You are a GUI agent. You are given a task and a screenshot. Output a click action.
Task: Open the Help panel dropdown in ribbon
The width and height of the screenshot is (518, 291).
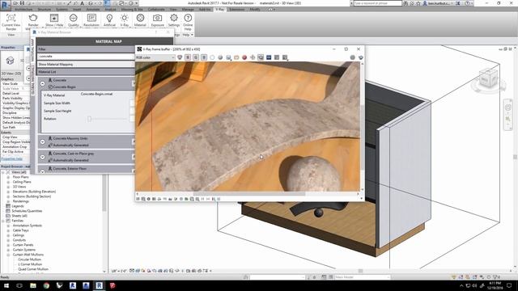(188, 35)
